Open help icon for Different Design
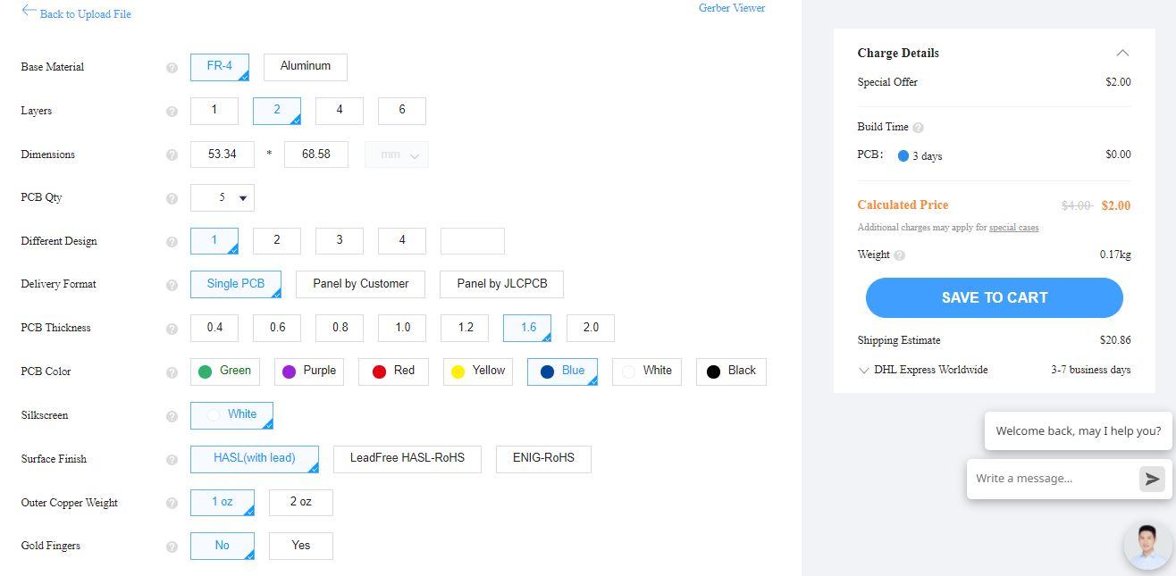The image size is (1176, 576). coord(172,242)
